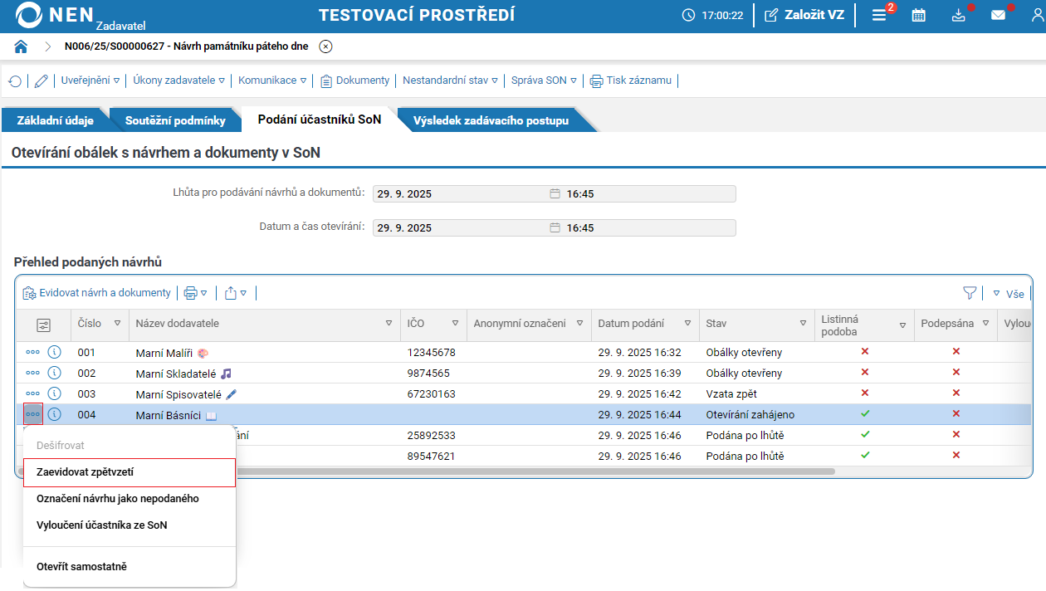Open the Vše filter dropdown
Screen dimensions: 1046x591
tap(1009, 294)
